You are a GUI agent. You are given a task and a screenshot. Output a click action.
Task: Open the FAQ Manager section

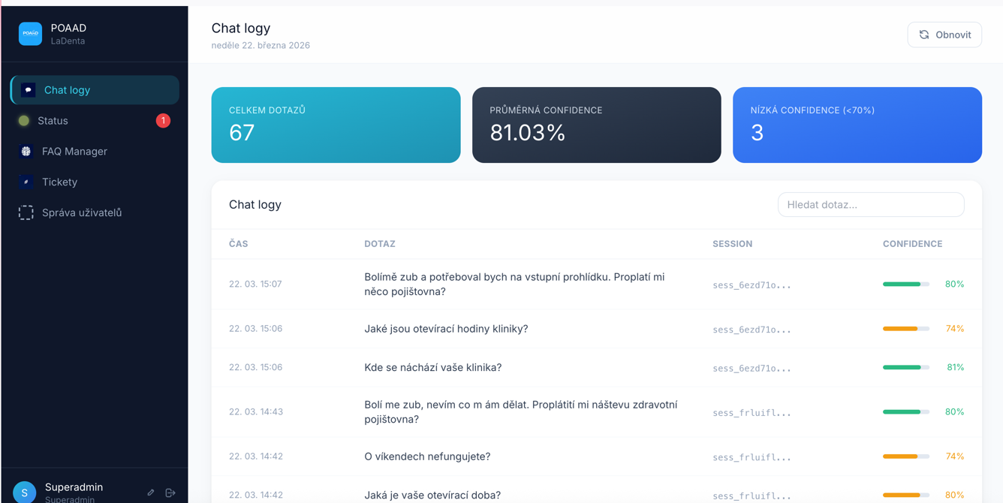click(x=74, y=152)
